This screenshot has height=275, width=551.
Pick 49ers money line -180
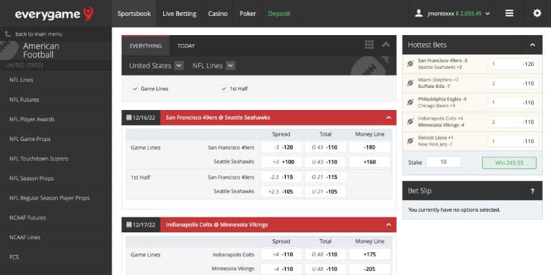pos(369,147)
